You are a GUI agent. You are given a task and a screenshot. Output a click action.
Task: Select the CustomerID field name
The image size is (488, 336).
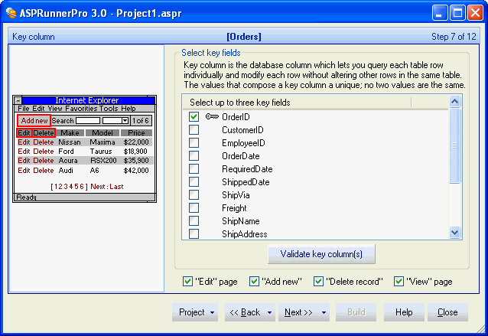pos(242,130)
